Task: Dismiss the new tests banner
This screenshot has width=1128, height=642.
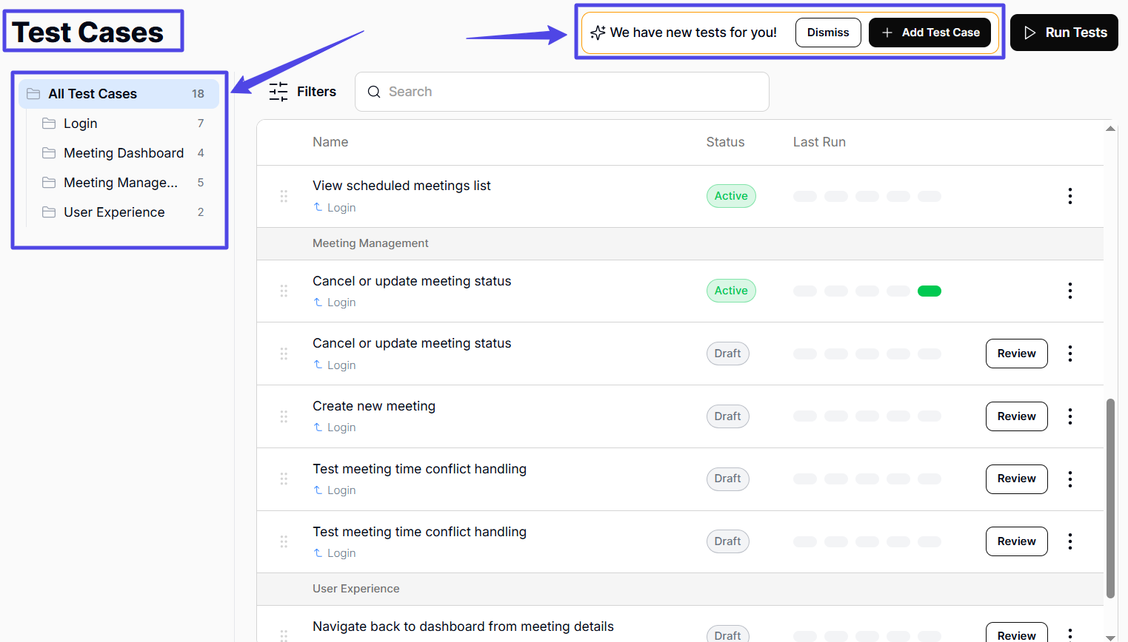Action: tap(828, 33)
